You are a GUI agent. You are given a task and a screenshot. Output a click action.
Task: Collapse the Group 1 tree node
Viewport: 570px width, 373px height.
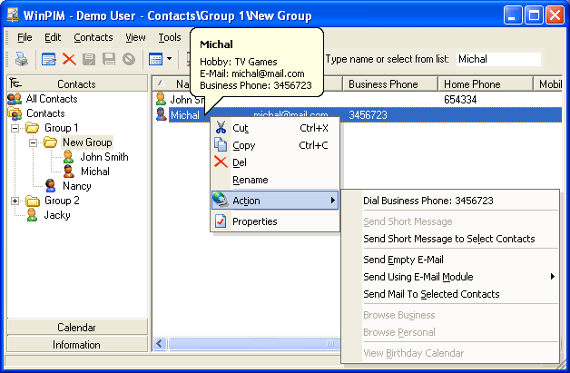tap(15, 128)
